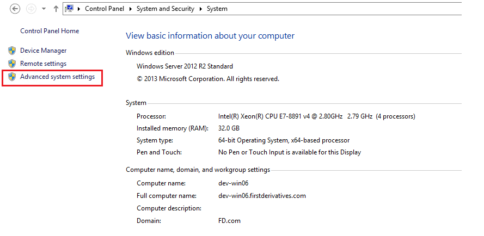Click the Domain label
484x236 pixels.
point(149,221)
